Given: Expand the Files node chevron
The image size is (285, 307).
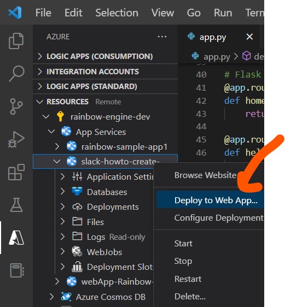Looking at the screenshot, I should pos(62,221).
